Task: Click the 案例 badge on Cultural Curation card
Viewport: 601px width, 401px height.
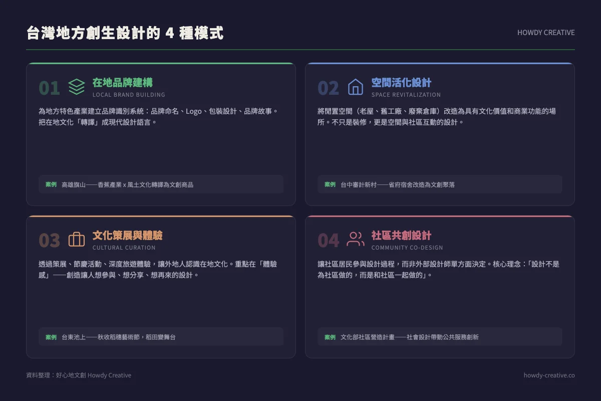Action: 50,337
